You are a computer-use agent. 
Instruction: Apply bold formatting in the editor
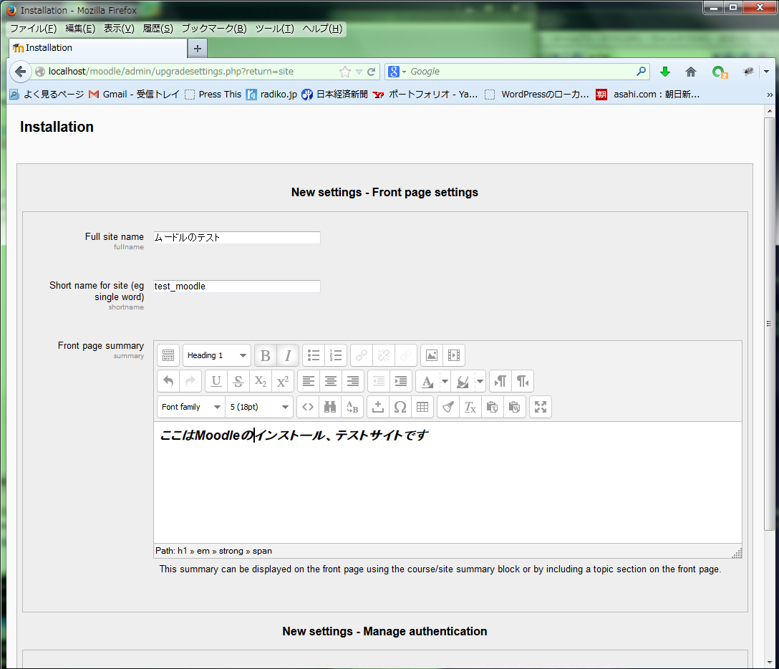pos(266,355)
